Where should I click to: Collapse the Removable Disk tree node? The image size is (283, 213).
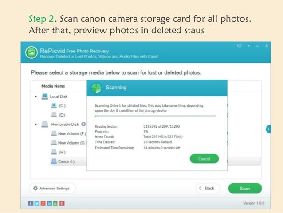point(36,125)
